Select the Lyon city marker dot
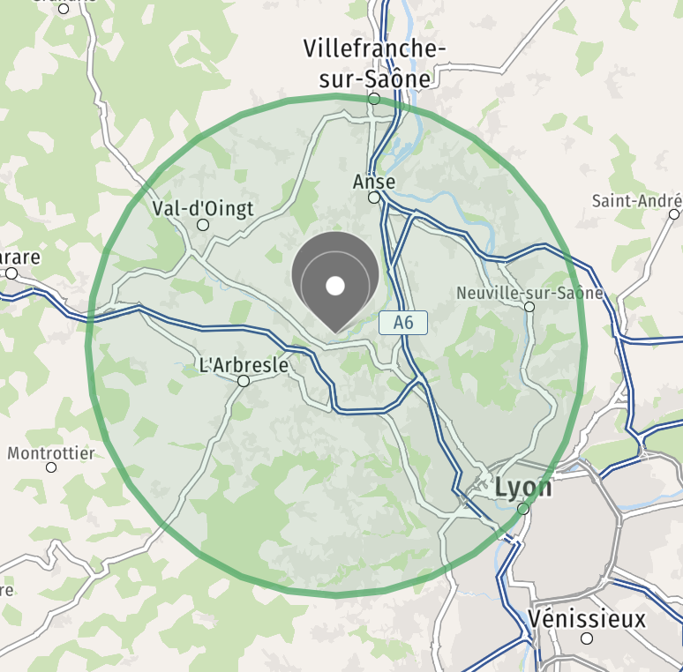This screenshot has height=672, width=683. click(523, 508)
